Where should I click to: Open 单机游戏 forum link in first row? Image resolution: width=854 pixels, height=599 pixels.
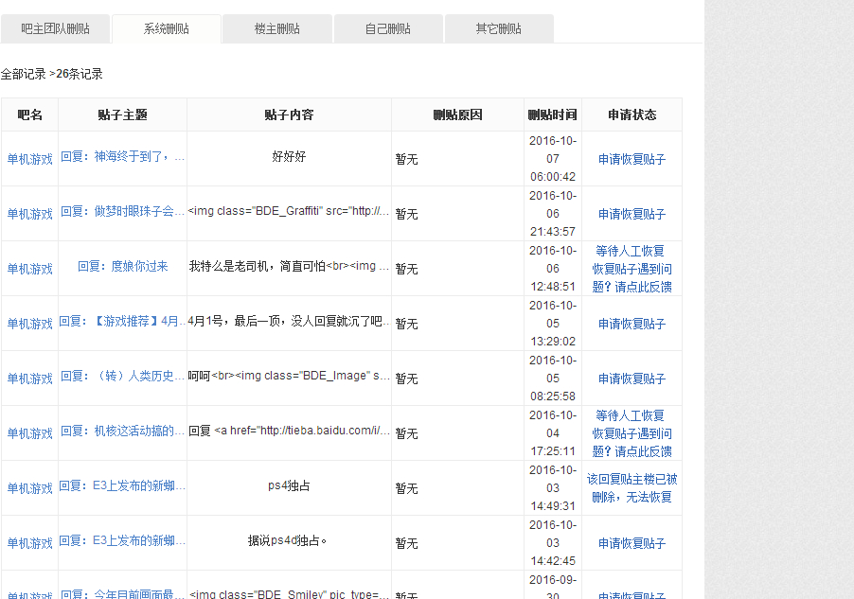[30, 159]
